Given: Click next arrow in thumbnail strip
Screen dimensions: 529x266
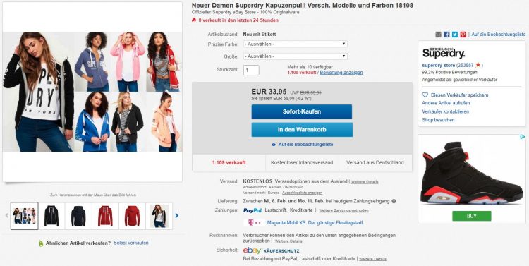Looking at the screenshot, I should [x=177, y=216].
